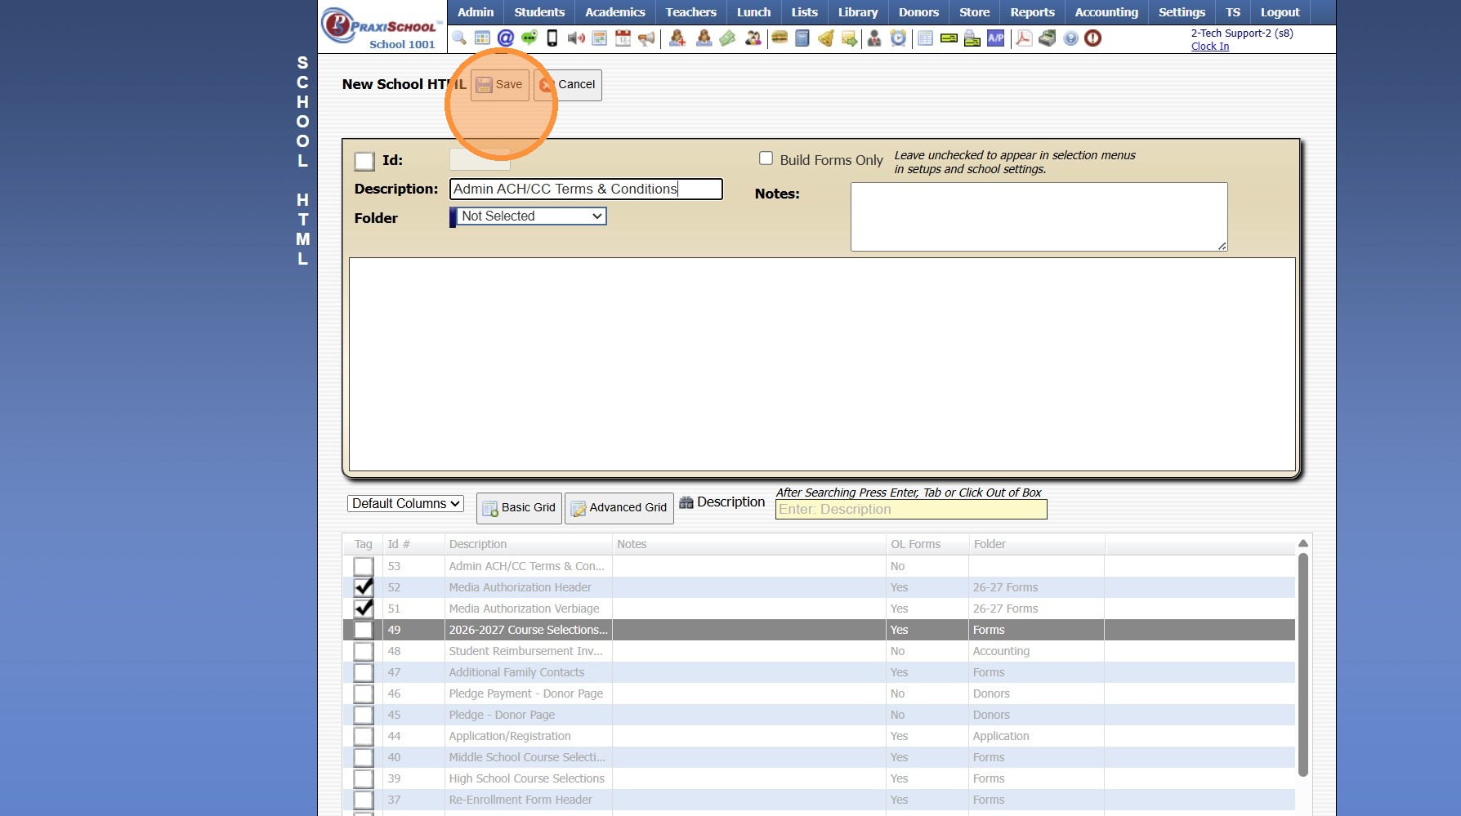Untag the Media Authorization Header row checkbox
The height and width of the screenshot is (816, 1461).
tap(364, 587)
